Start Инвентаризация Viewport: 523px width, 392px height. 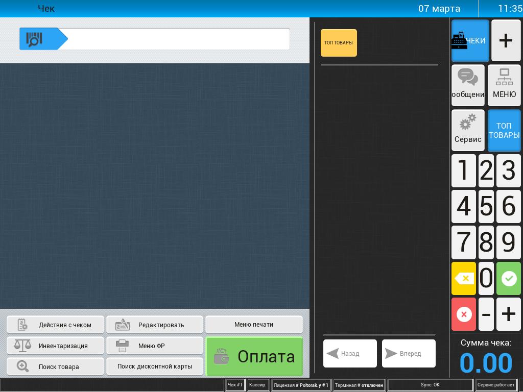click(x=55, y=346)
